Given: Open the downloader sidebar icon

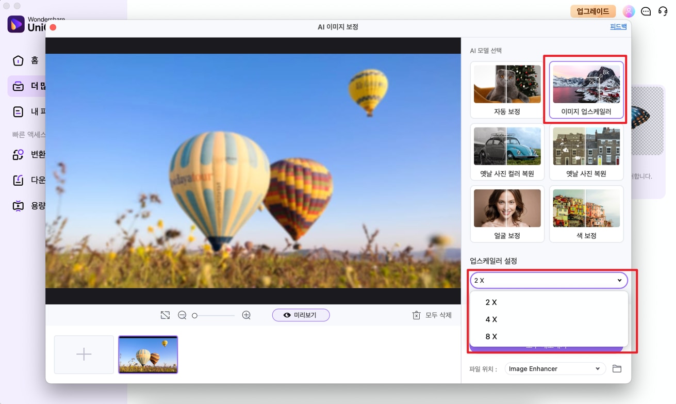Looking at the screenshot, I should 18,180.
